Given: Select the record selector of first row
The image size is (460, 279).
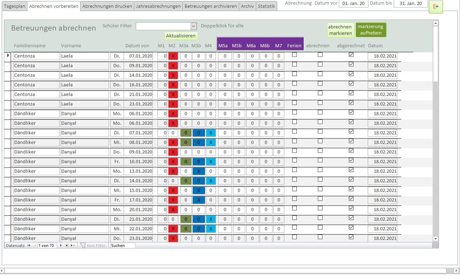Looking at the screenshot, I should pyautogui.click(x=8, y=56).
